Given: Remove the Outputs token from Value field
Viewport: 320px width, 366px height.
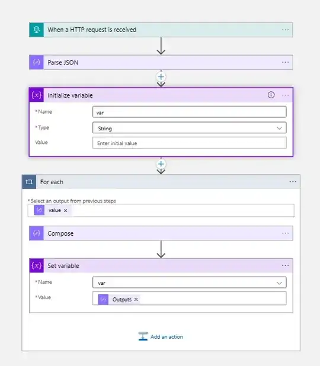Looking at the screenshot, I should (x=136, y=299).
